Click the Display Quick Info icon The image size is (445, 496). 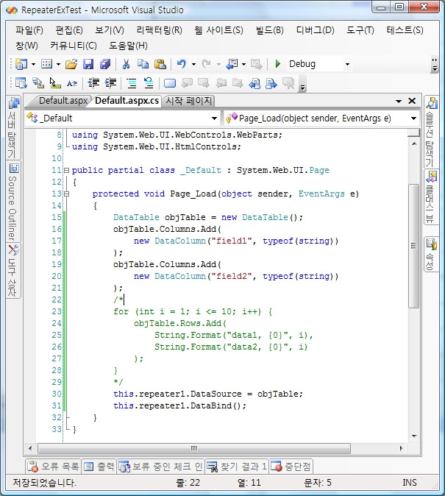pos(55,83)
